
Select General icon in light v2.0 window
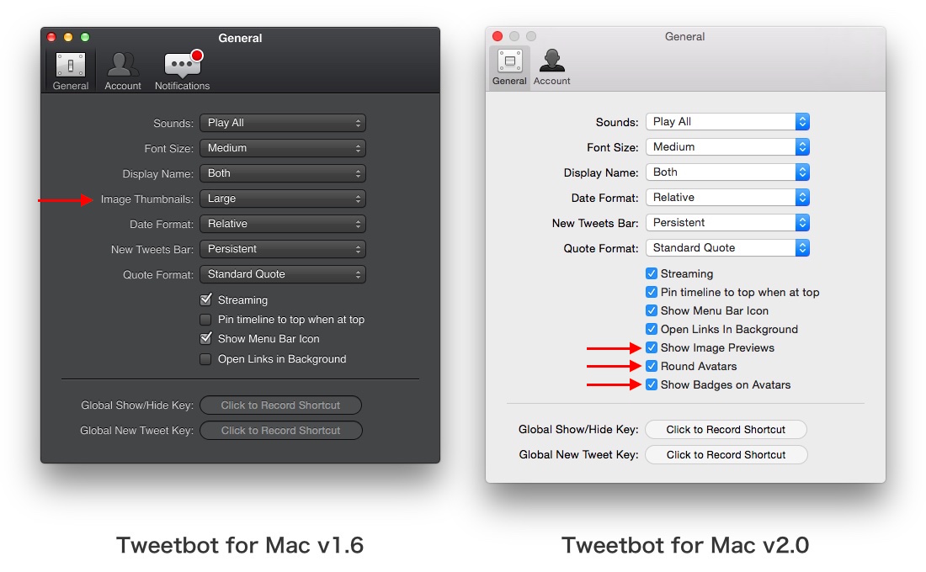509,67
